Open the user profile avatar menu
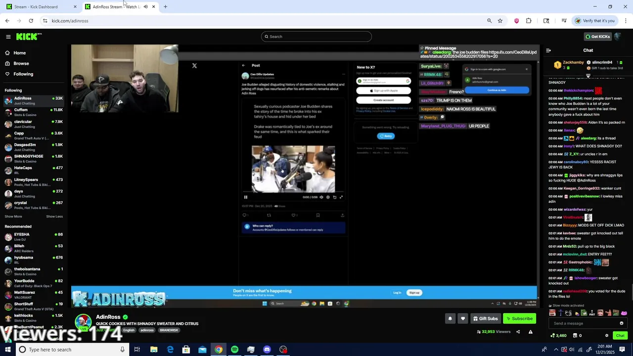Viewport: 633px width, 356px height. pos(618,37)
